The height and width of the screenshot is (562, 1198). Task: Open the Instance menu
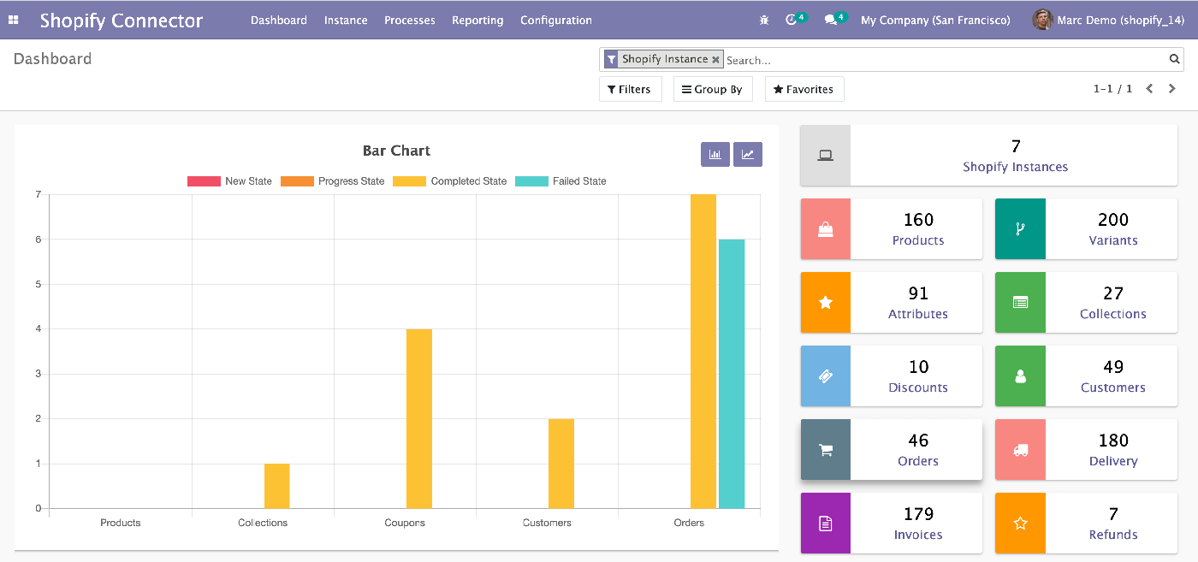(x=346, y=20)
